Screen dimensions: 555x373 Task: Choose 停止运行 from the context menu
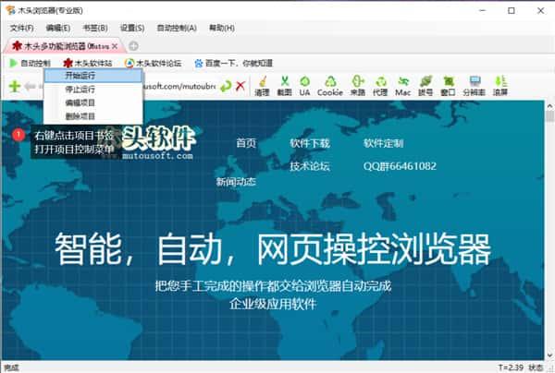click(x=80, y=90)
